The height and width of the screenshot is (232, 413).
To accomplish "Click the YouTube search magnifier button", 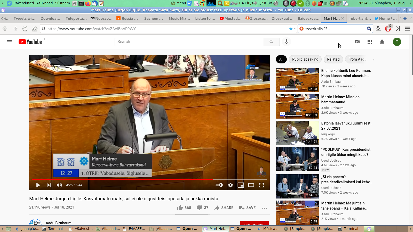I will [271, 42].
